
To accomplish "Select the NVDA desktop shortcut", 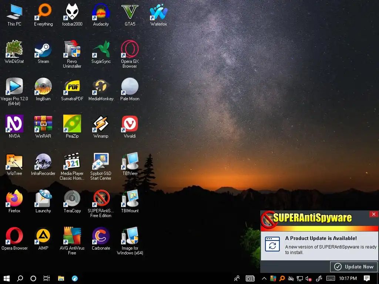I will [x=14, y=126].
